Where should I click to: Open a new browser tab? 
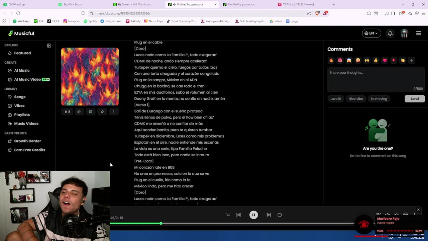[334, 4]
